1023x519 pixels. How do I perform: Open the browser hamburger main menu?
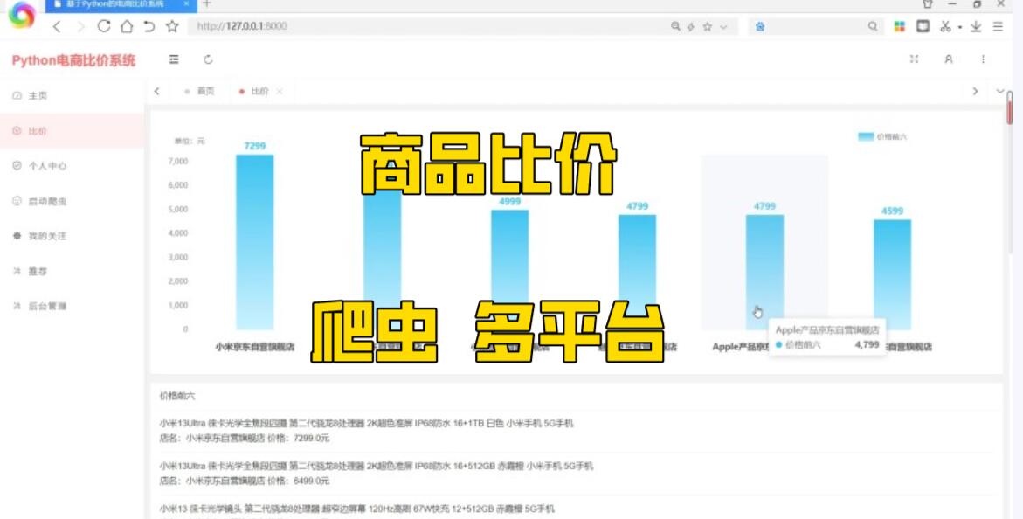[999, 26]
